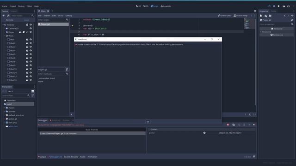
Task: Add a new node with the plus icon
Action: (4, 16)
